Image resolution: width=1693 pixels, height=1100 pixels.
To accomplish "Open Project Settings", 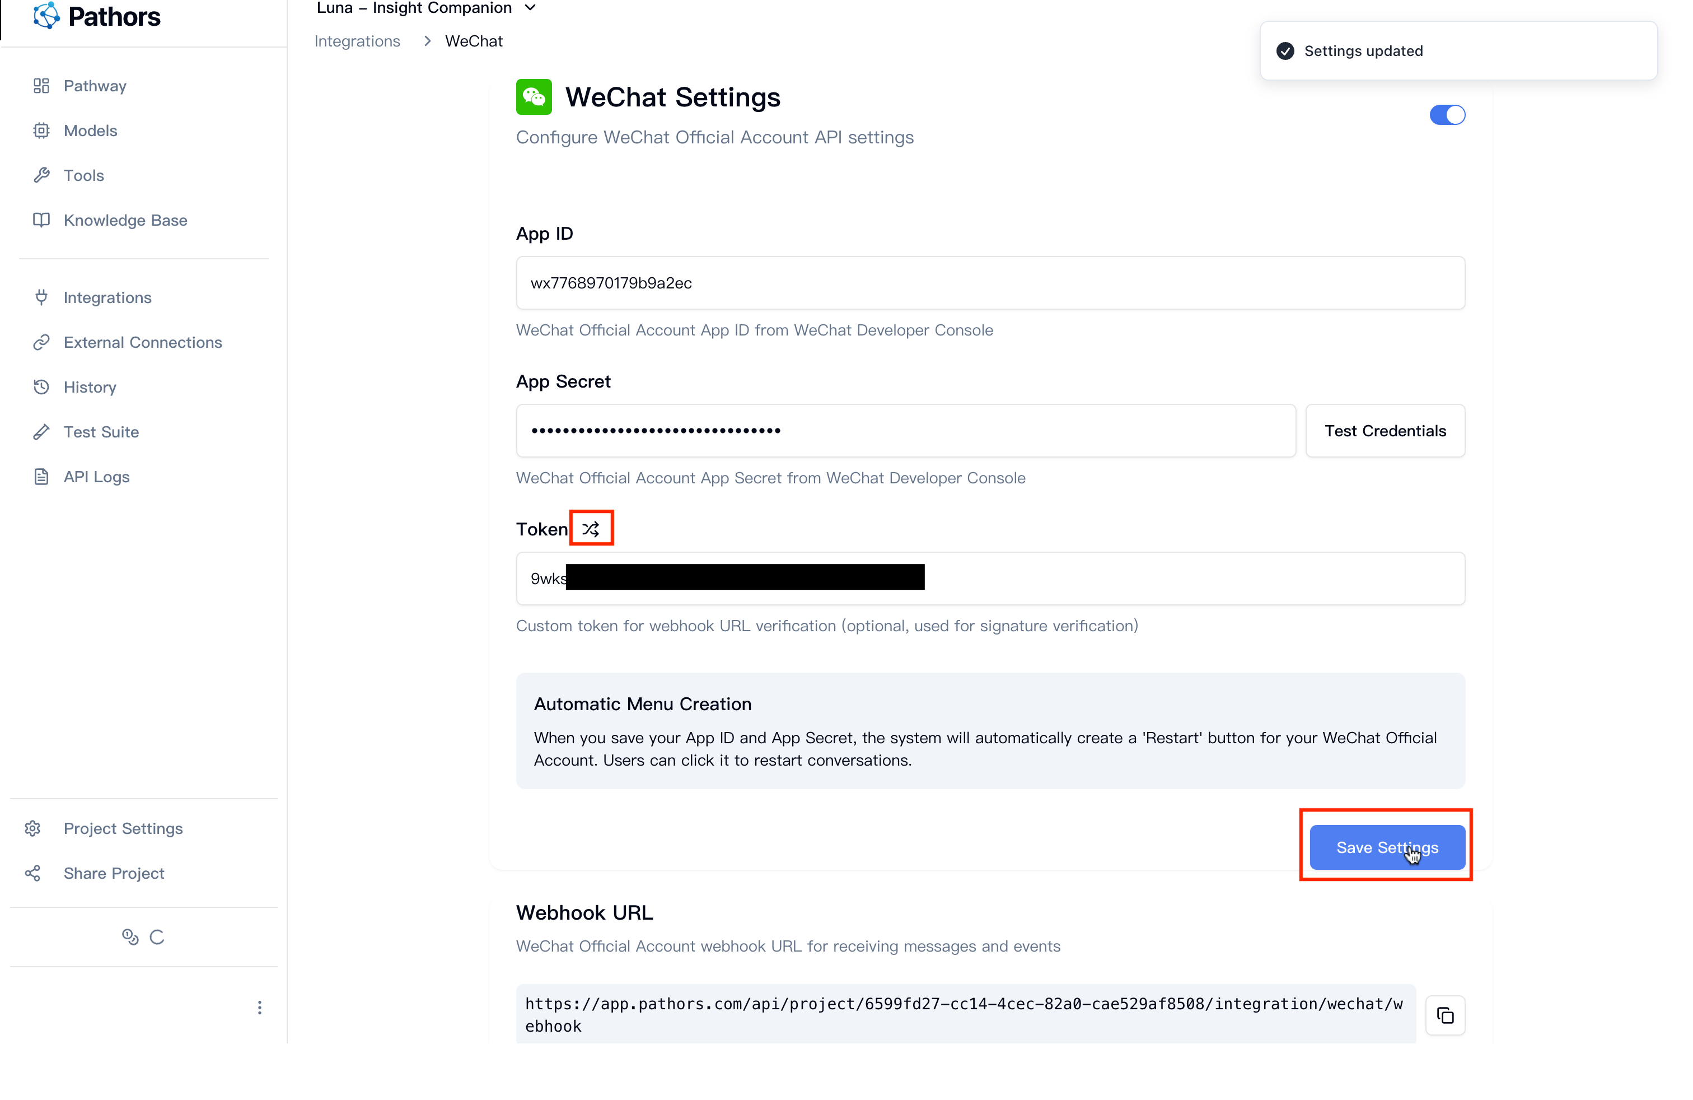I will [x=123, y=828].
